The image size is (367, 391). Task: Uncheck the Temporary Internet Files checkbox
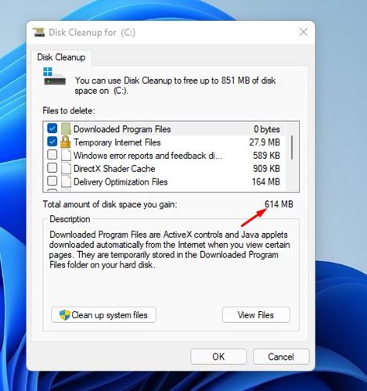click(x=52, y=142)
